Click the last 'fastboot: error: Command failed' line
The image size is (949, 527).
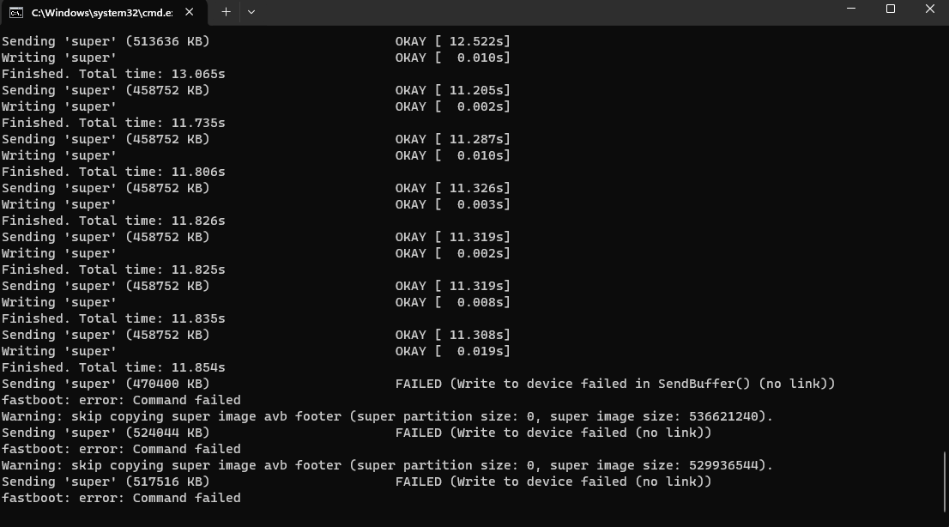point(121,498)
